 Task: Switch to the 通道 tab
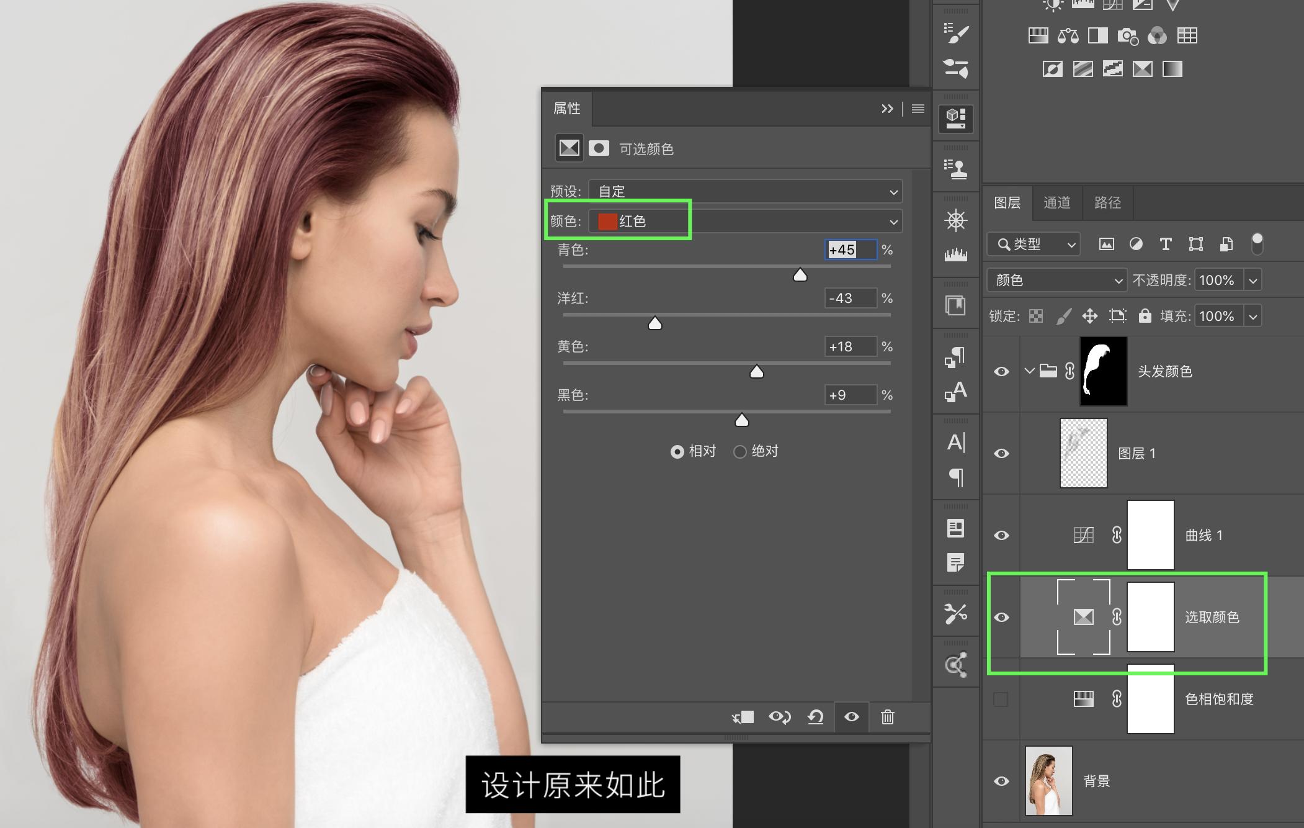tap(1056, 202)
